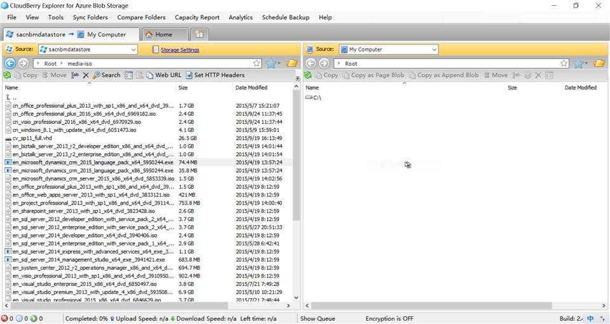The height and width of the screenshot is (324, 610).
Task: Click the open folder icon in the left pane
Action: (x=292, y=64)
